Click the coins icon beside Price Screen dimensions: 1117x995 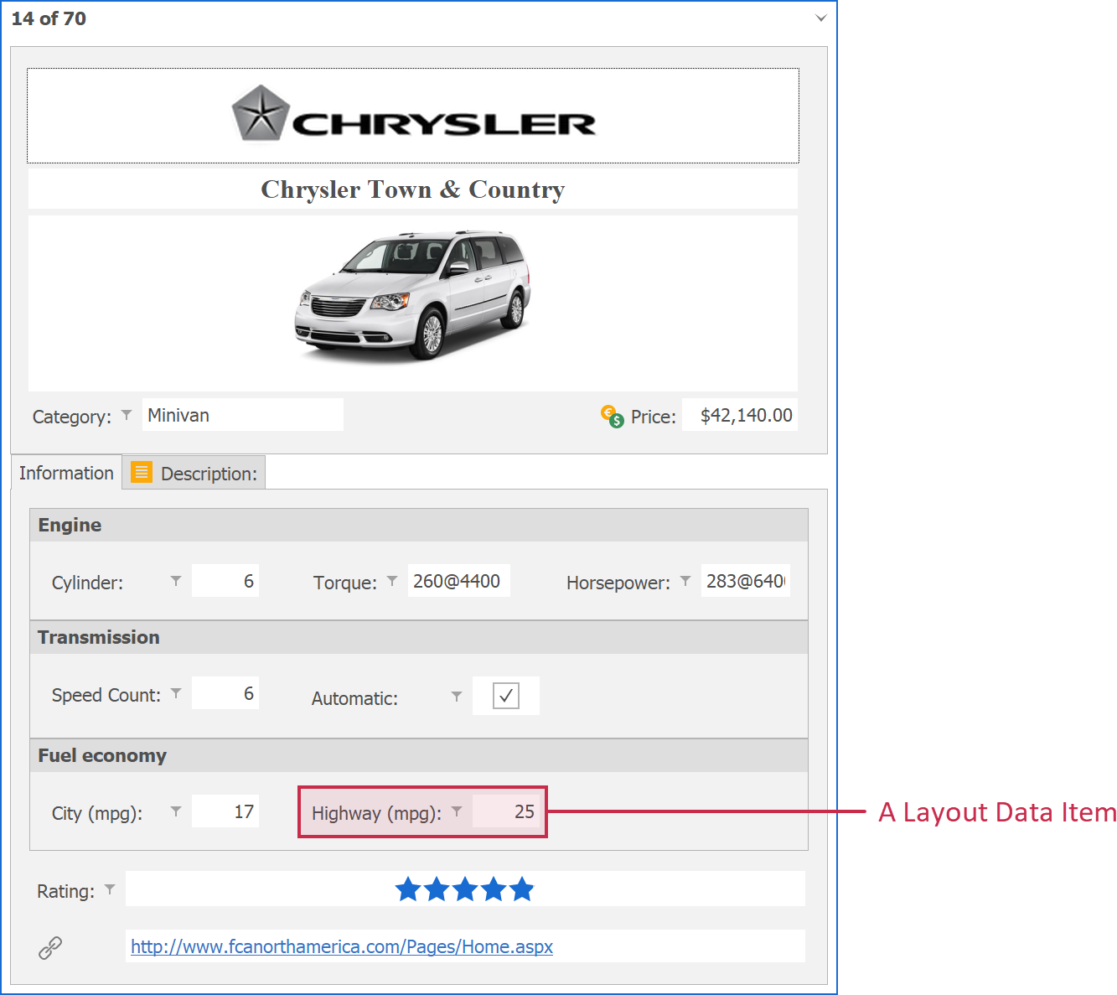click(613, 416)
